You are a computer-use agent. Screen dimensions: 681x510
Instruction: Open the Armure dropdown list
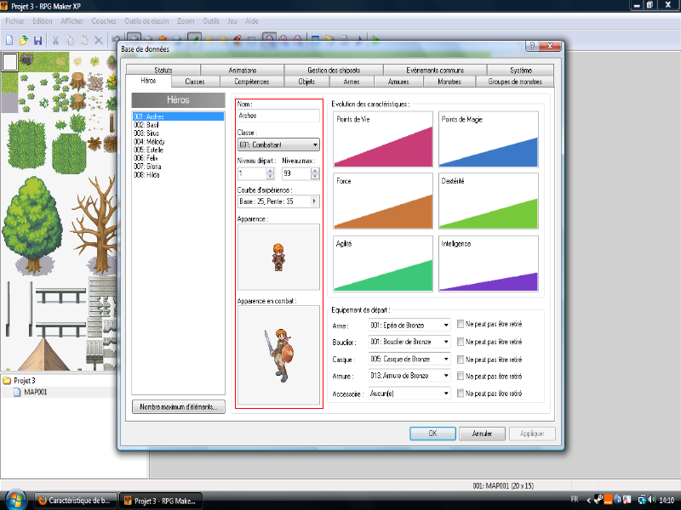[x=446, y=377]
